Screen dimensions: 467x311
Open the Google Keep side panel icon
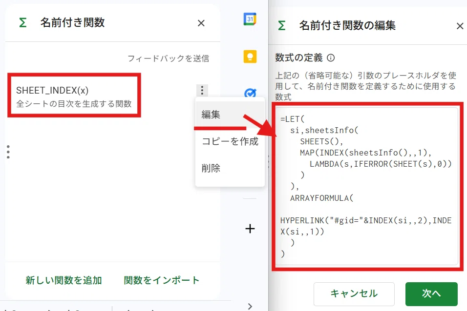[x=250, y=57]
